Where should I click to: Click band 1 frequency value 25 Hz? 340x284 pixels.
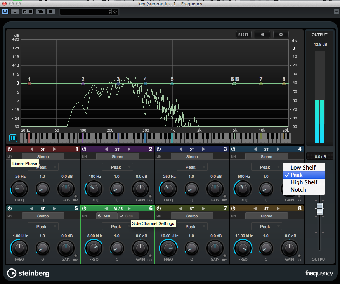point(21,177)
